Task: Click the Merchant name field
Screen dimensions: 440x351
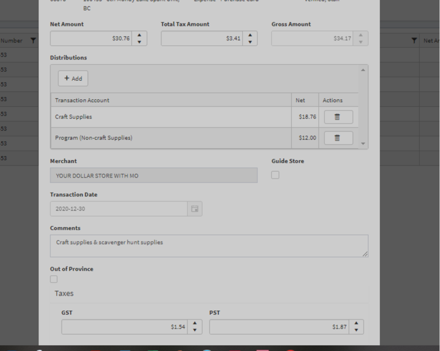Action: click(x=154, y=176)
